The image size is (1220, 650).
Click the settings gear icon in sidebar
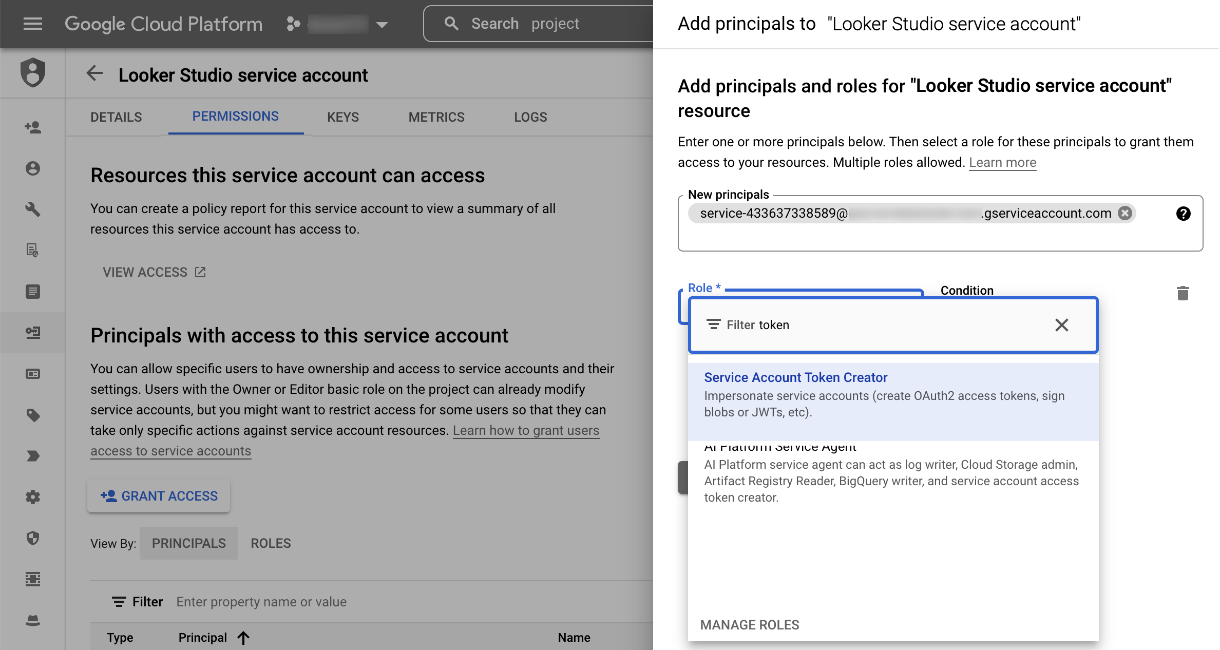pyautogui.click(x=33, y=497)
